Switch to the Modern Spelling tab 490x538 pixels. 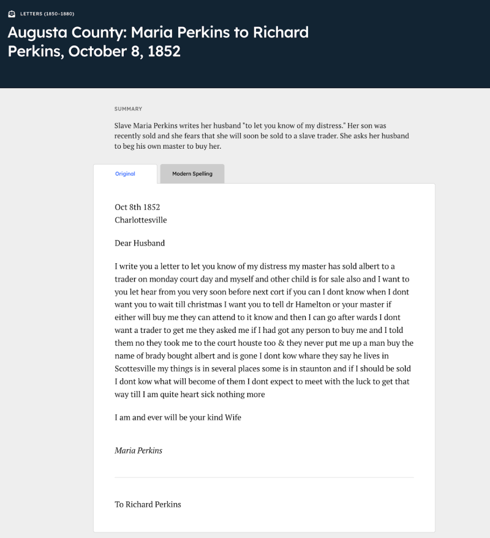tap(192, 174)
